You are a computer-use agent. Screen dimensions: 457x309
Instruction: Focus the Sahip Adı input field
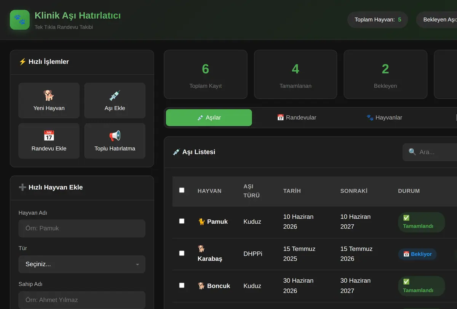(x=82, y=300)
